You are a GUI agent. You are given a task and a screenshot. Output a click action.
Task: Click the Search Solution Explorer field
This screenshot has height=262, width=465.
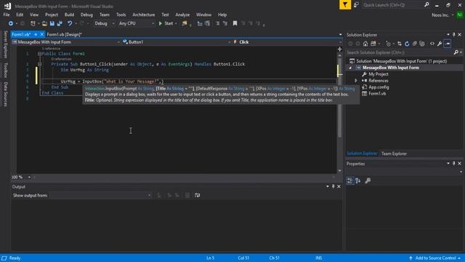399,52
